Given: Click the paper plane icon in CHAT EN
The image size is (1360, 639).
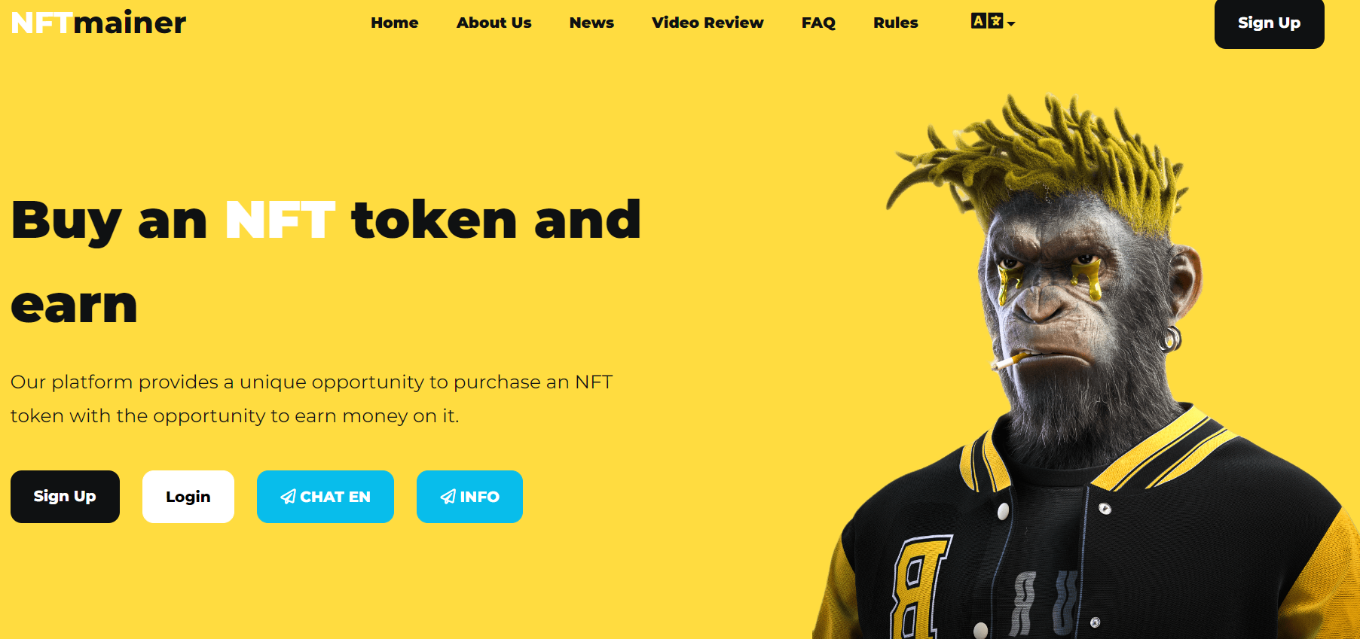Looking at the screenshot, I should tap(288, 497).
